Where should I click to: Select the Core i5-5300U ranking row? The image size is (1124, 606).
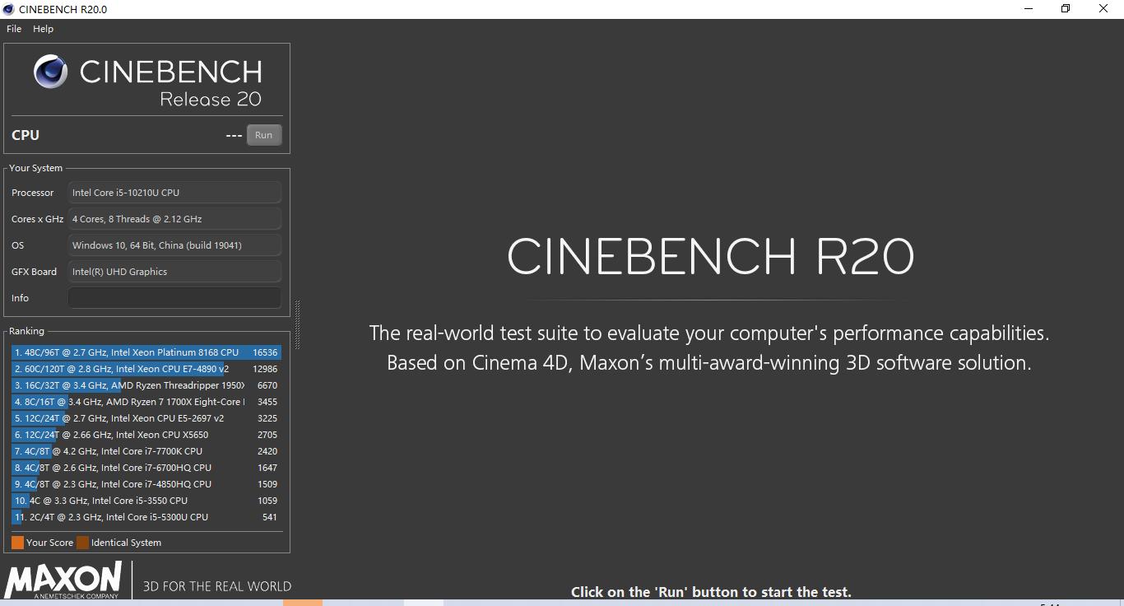(x=146, y=517)
